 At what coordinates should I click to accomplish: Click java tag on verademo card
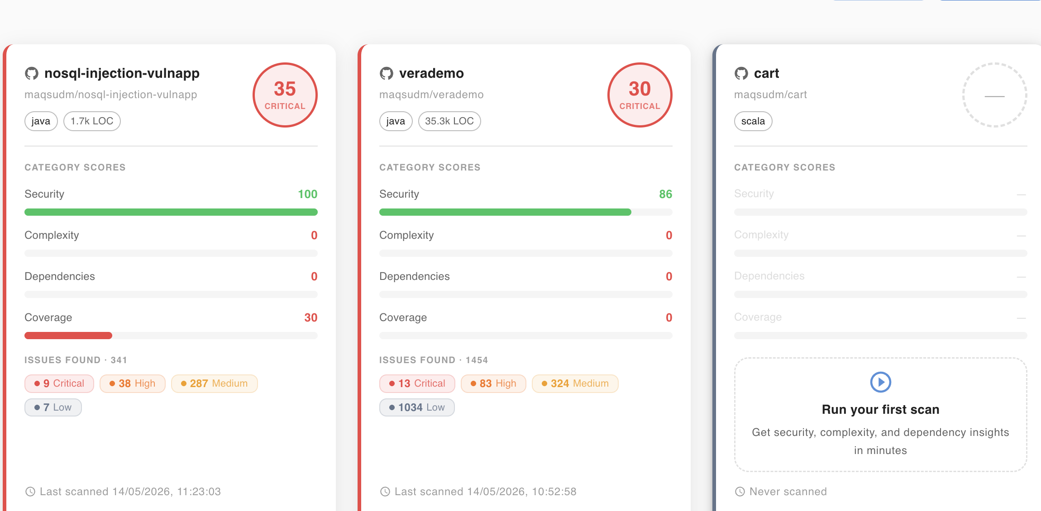tap(396, 121)
